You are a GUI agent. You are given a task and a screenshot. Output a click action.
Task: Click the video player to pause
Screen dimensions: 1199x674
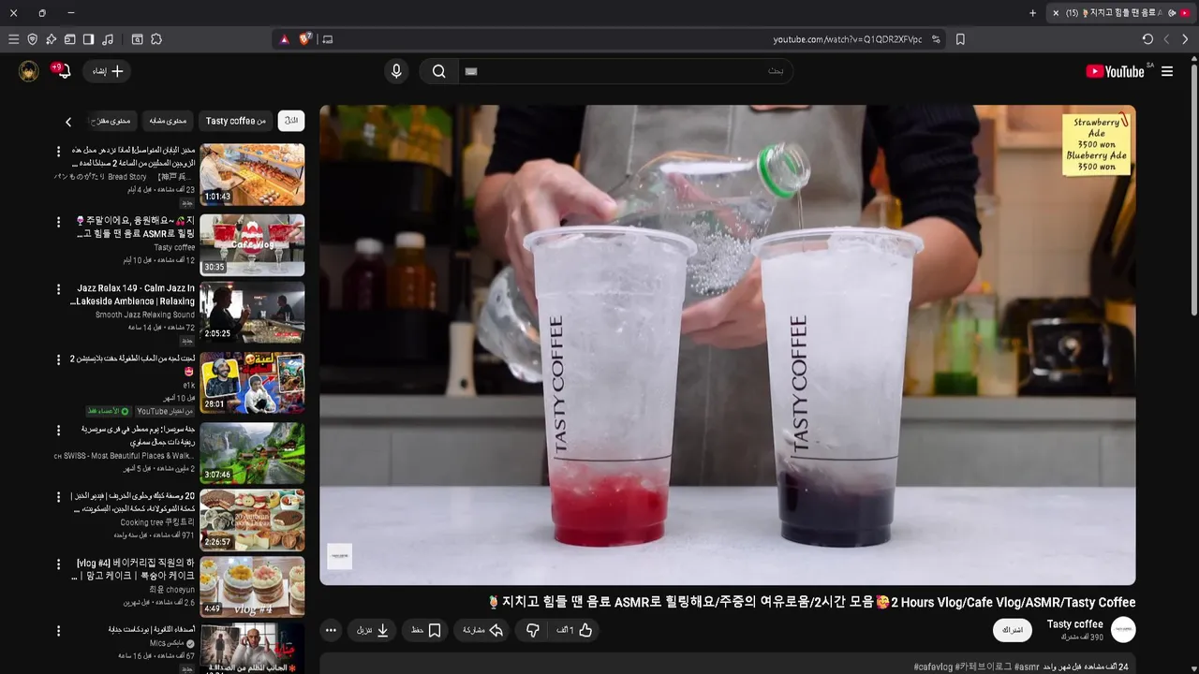[728, 344]
